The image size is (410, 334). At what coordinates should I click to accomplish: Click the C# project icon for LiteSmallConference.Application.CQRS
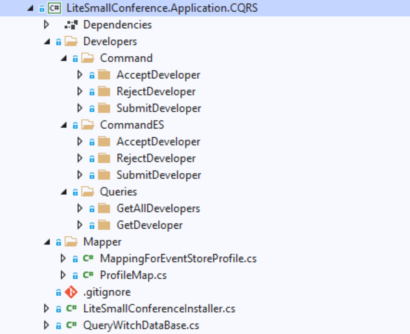tap(55, 8)
